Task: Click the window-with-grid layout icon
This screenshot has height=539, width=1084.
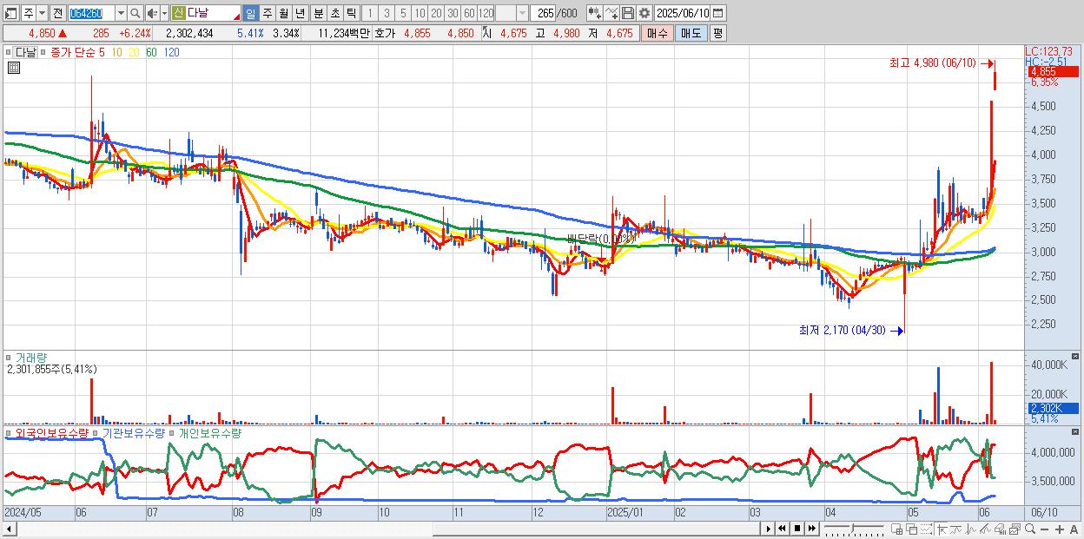Action: click(896, 529)
